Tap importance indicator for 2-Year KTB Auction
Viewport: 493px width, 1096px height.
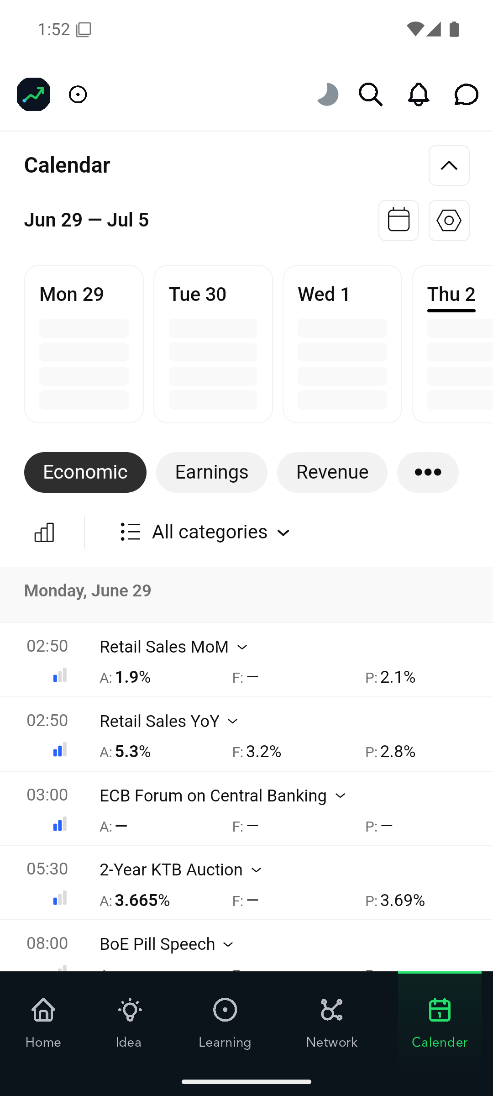60,898
